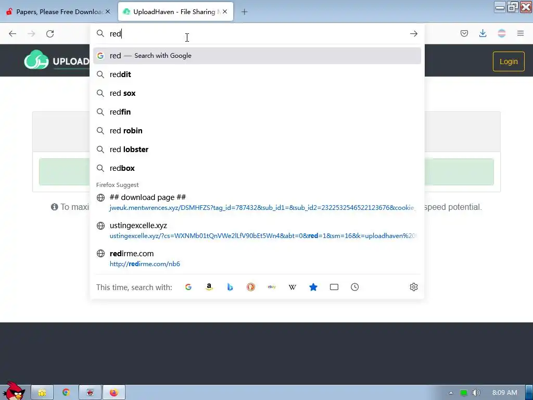
Task: Launch Chrome from the taskbar
Action: point(66,393)
